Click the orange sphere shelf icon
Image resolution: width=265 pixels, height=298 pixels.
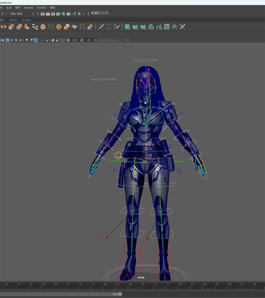(59, 27)
